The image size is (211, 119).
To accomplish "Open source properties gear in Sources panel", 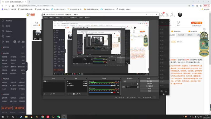I will click(74, 94).
